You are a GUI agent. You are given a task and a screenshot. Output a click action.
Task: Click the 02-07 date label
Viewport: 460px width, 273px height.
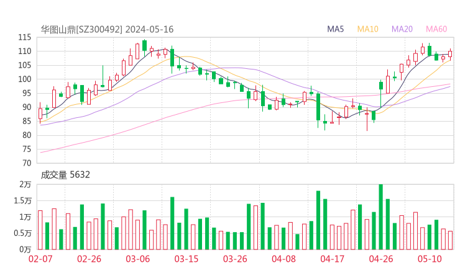(x=40, y=259)
